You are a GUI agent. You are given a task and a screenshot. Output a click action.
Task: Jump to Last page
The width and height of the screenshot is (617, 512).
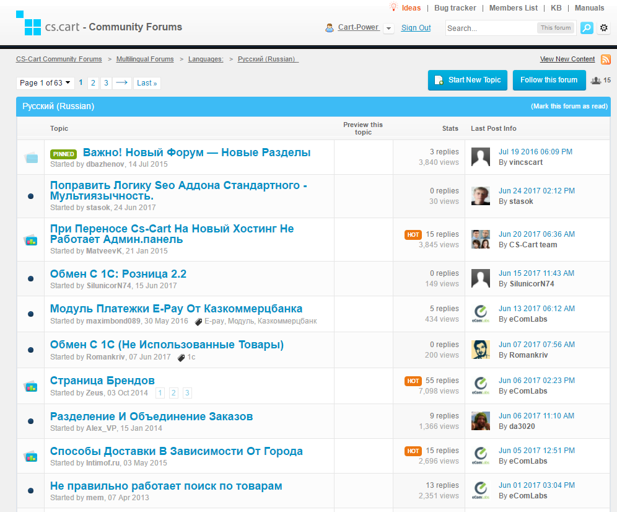pyautogui.click(x=147, y=82)
